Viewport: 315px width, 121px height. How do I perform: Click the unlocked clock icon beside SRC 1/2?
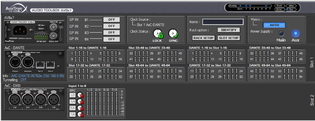pos(80,95)
